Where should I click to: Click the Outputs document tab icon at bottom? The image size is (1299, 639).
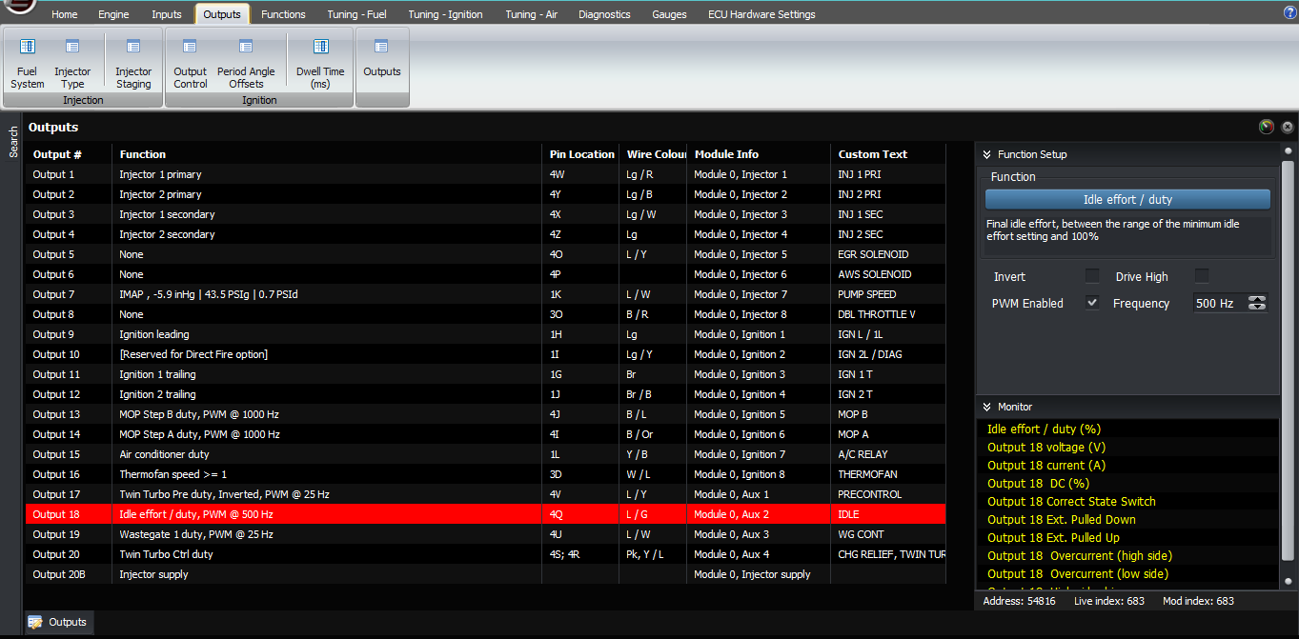tap(35, 622)
